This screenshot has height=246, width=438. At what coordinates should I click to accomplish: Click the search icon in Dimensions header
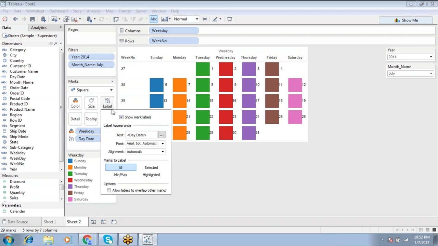[55, 43]
